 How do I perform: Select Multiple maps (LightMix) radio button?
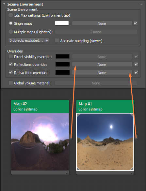click(11, 32)
